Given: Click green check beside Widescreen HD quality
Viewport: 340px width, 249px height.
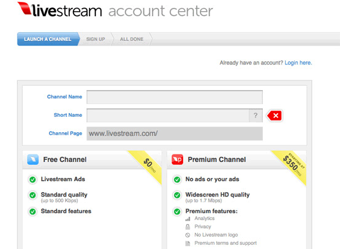Looking at the screenshot, I should (x=177, y=195).
